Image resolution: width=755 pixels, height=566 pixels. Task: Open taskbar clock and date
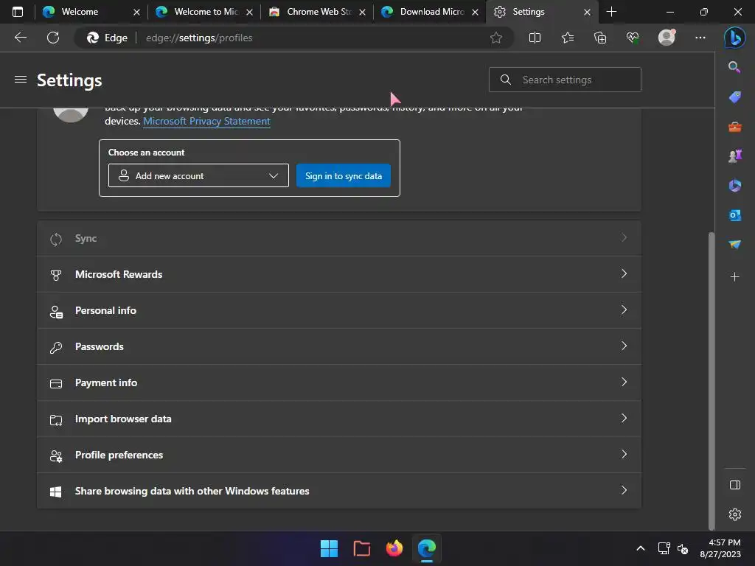coord(720,548)
